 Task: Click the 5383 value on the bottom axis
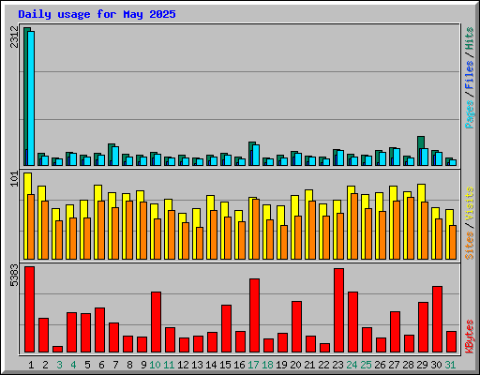click(x=14, y=276)
